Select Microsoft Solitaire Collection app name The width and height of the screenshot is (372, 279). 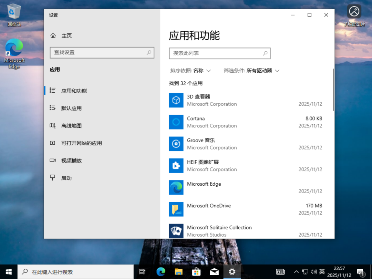pyautogui.click(x=219, y=228)
